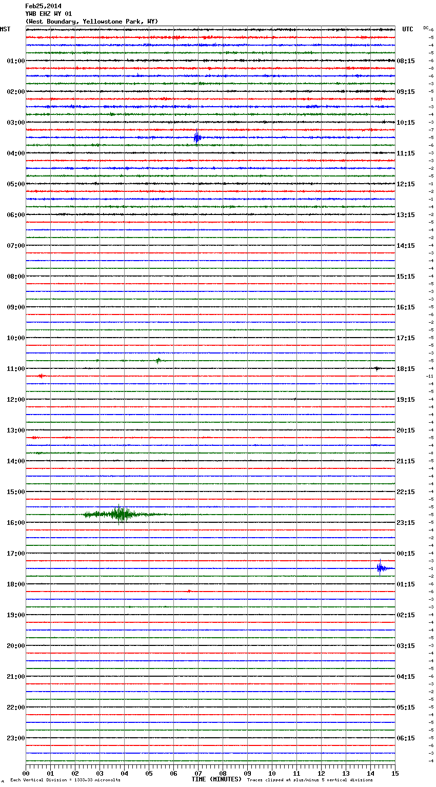Select the 23:00 MST time label
Viewport: 436px width, 787px height.
16,738
